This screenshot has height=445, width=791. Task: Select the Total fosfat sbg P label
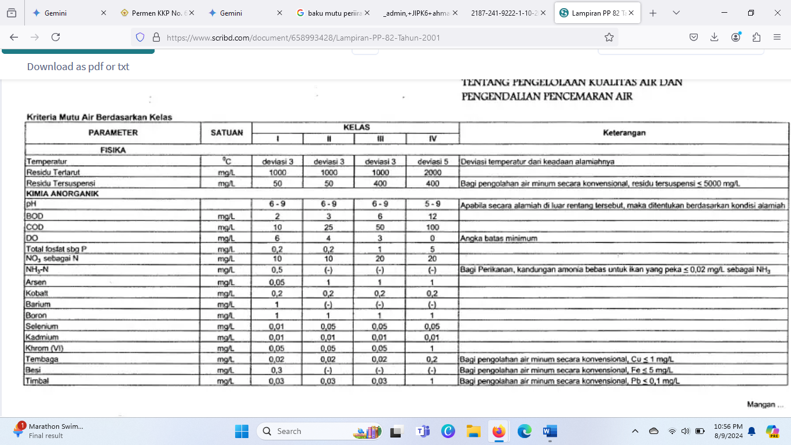tap(56, 249)
